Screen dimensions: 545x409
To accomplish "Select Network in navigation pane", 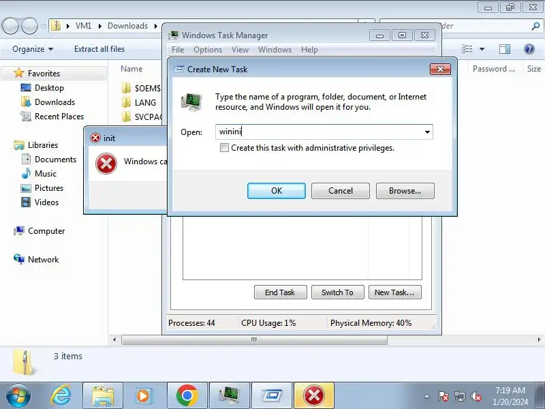I will pyautogui.click(x=43, y=260).
